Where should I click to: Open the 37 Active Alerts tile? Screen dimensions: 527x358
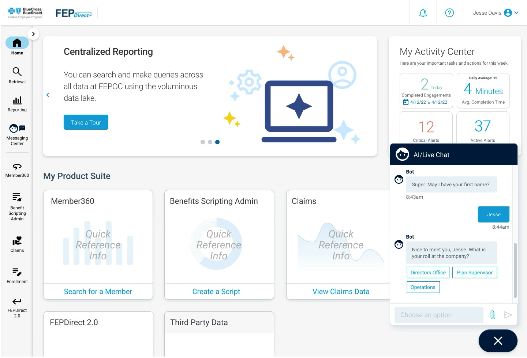click(x=483, y=128)
